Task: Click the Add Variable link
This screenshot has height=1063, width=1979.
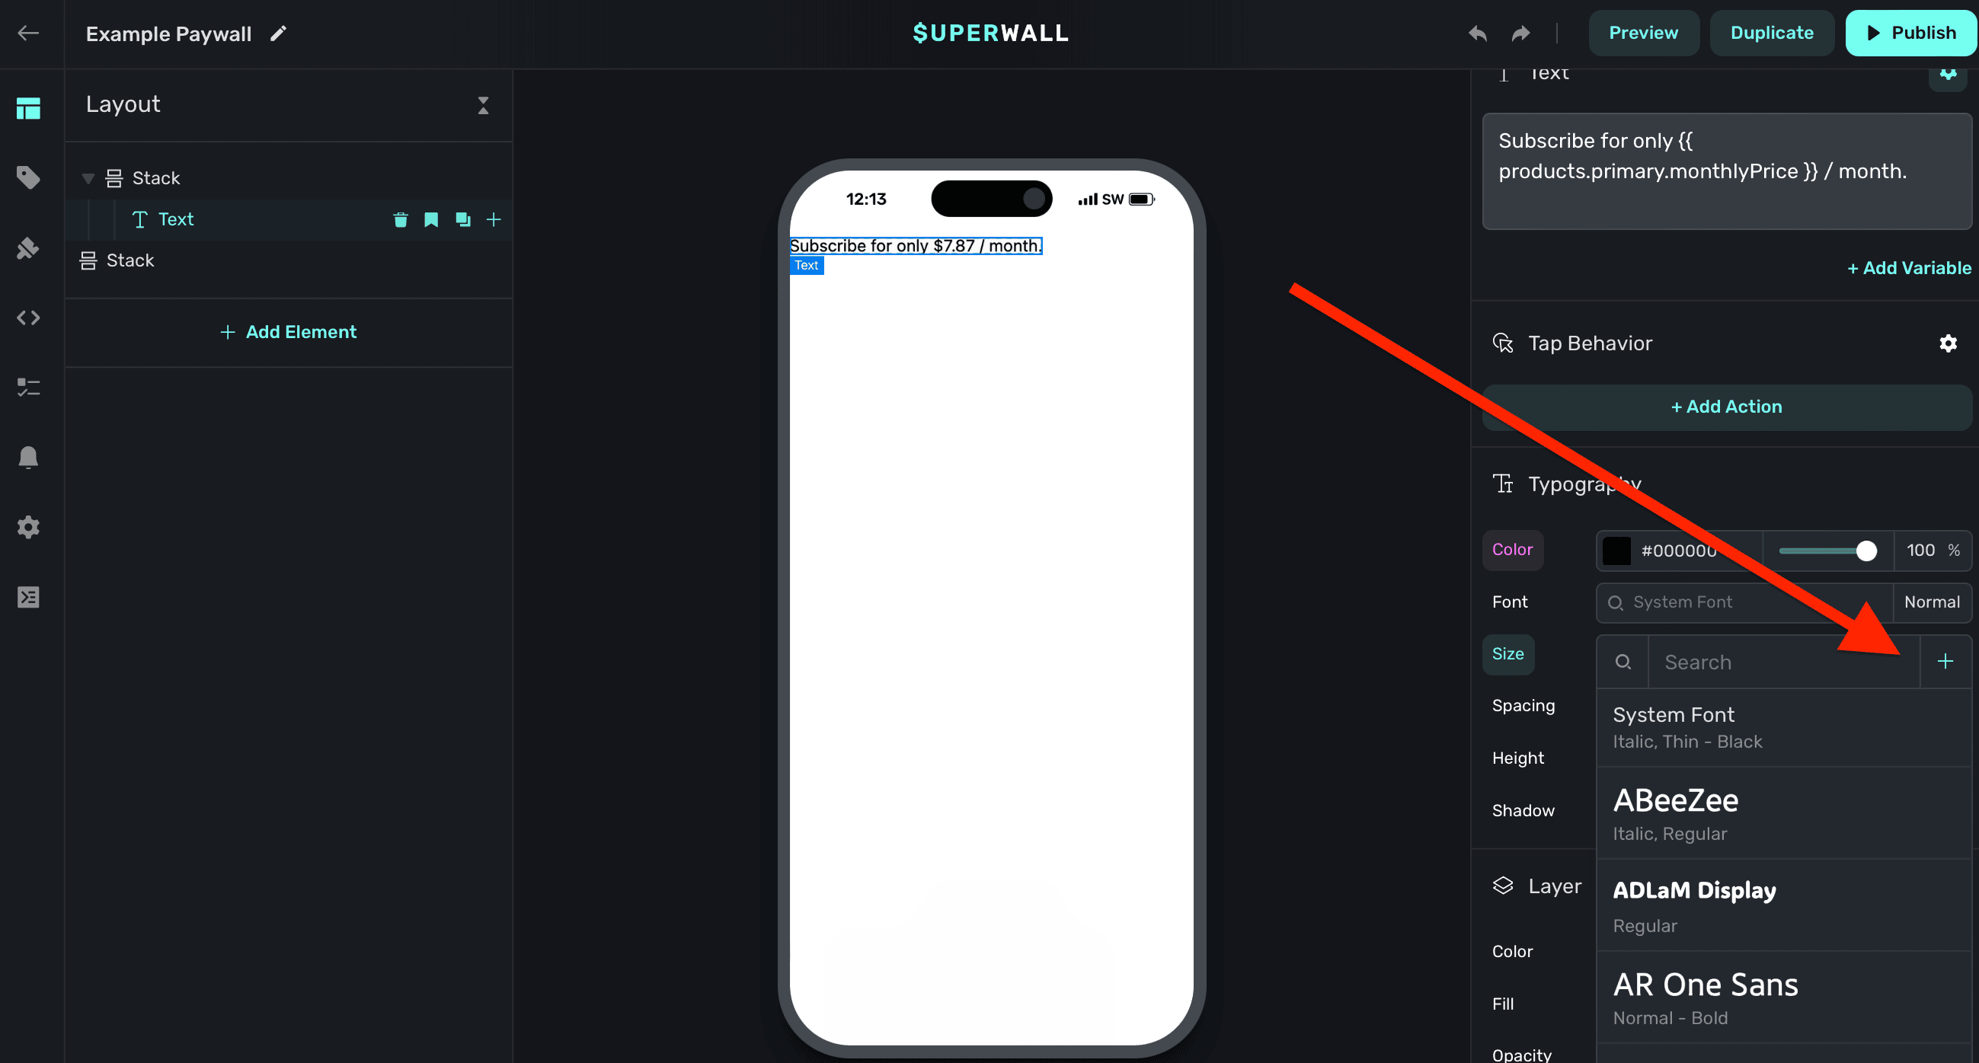Action: [1908, 268]
